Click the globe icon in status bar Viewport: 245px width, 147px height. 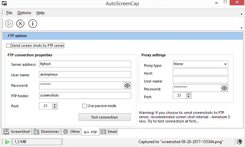coord(239,142)
